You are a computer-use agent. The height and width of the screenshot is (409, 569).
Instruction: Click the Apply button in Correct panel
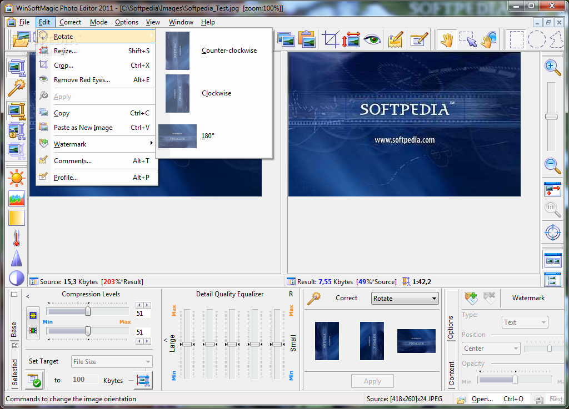click(372, 381)
